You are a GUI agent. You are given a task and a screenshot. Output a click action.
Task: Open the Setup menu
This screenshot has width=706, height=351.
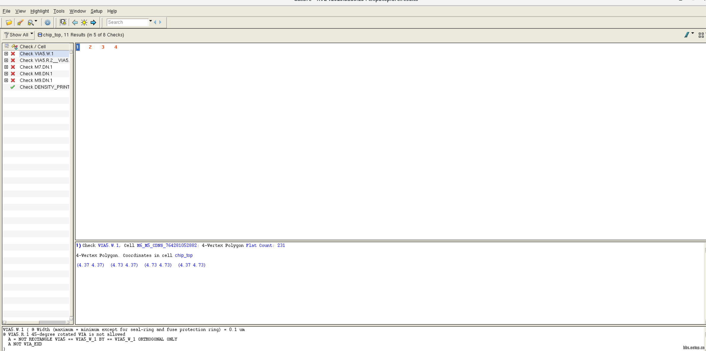96,11
